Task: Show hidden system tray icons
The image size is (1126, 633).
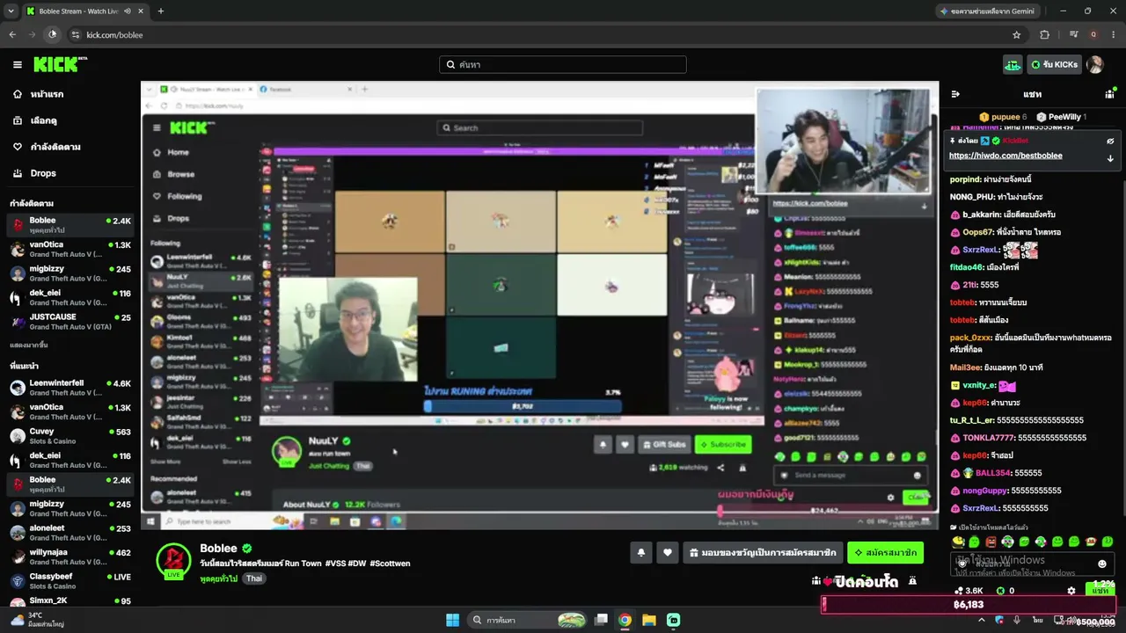Action: (982, 620)
